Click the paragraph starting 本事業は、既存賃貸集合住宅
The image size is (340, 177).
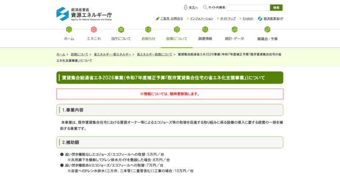tap(171, 126)
